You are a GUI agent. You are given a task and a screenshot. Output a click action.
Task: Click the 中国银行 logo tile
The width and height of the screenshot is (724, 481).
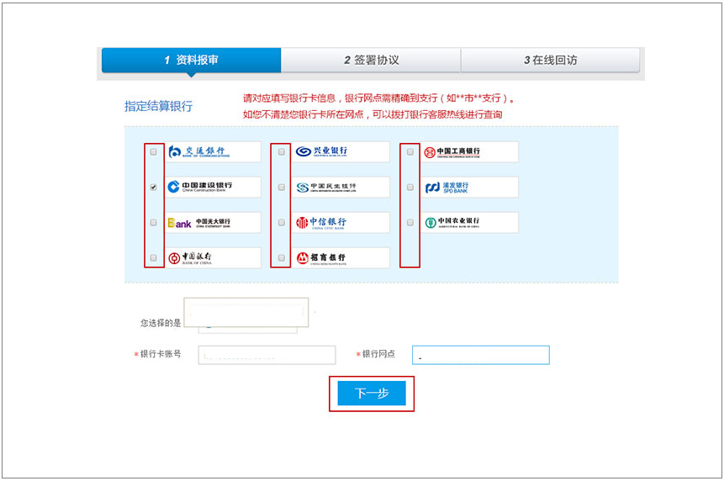point(213,257)
